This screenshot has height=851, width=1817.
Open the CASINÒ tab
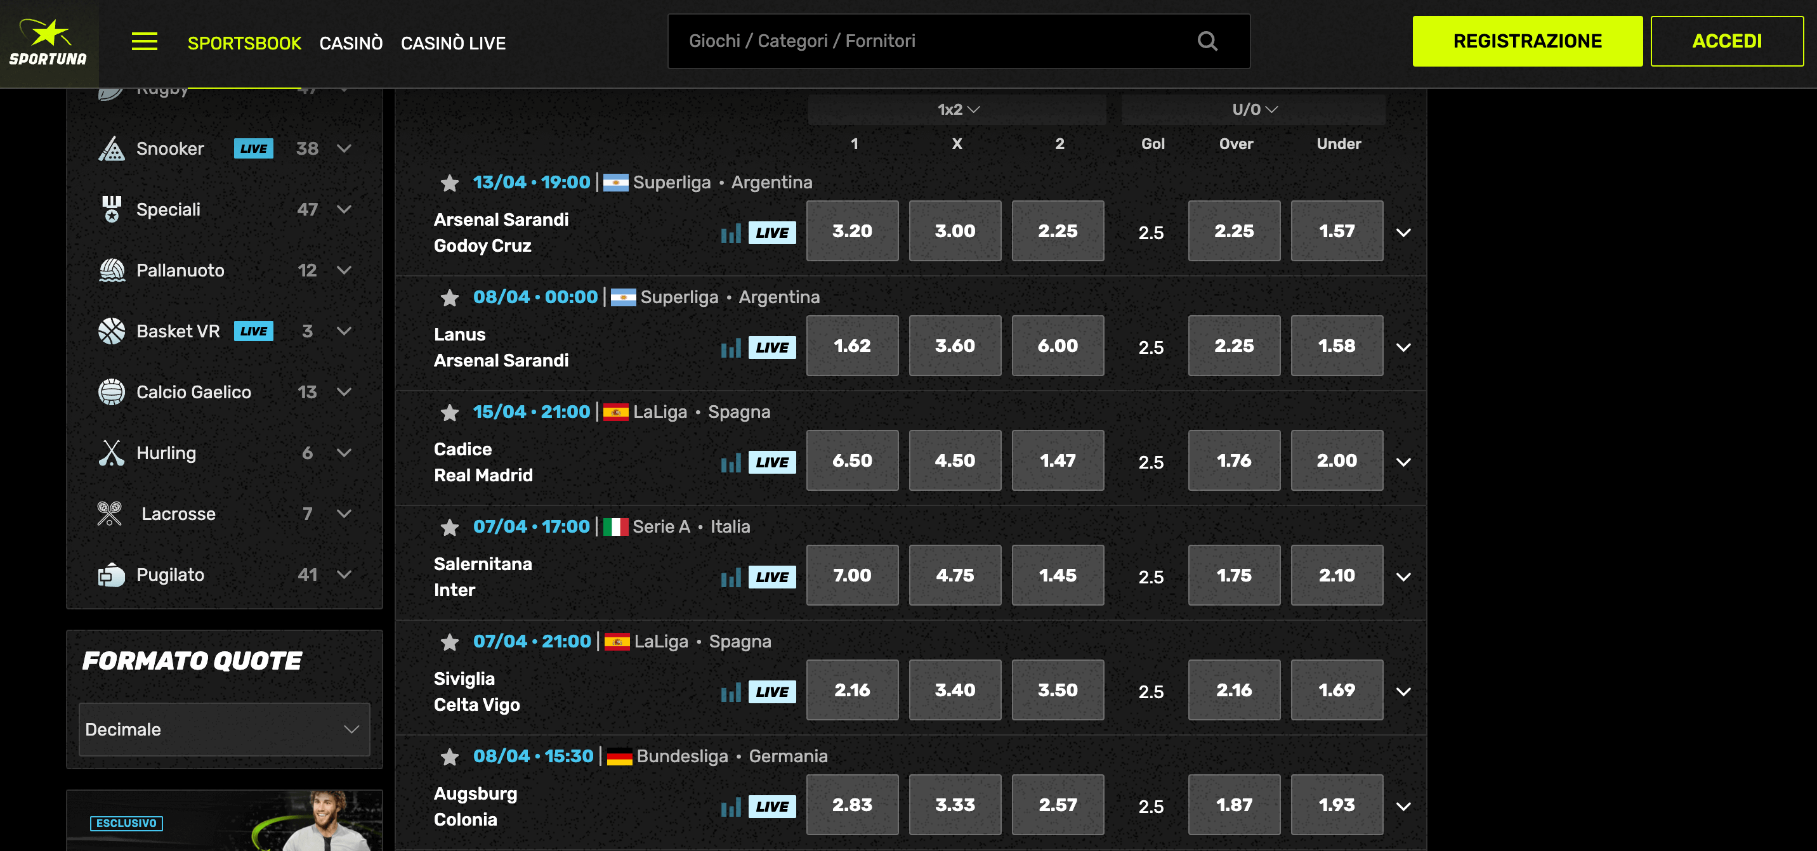click(351, 43)
